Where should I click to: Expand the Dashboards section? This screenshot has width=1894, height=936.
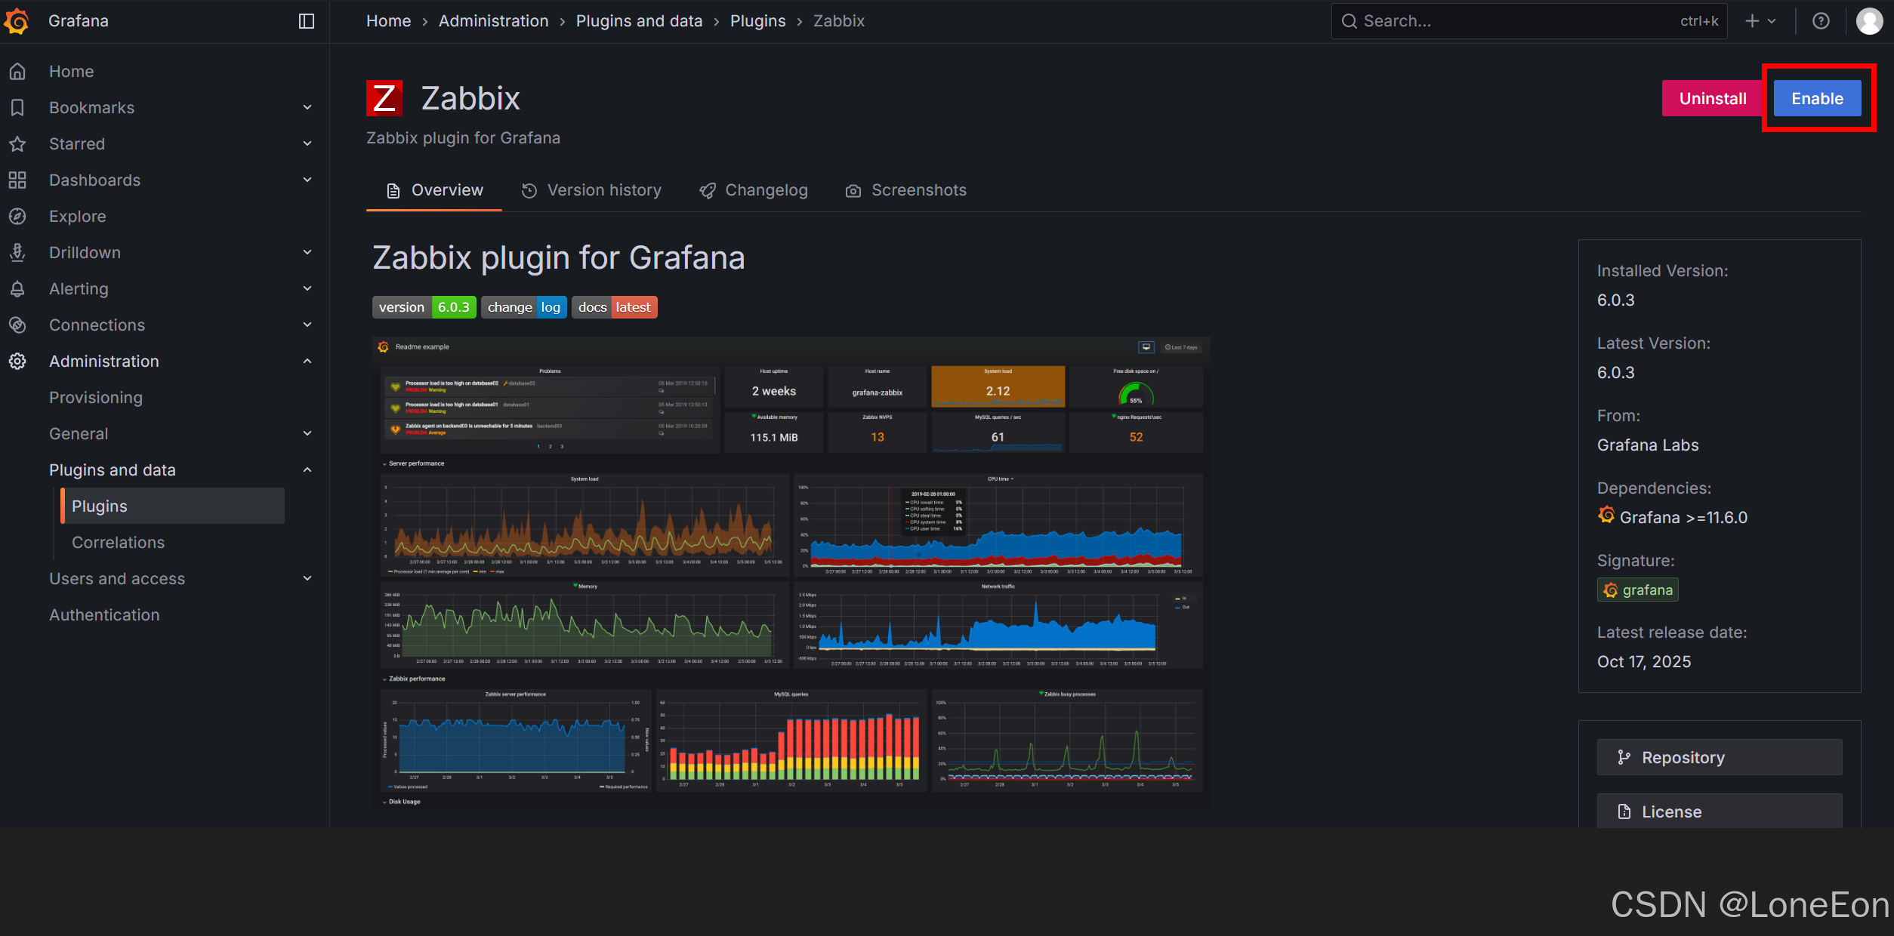[x=307, y=180]
